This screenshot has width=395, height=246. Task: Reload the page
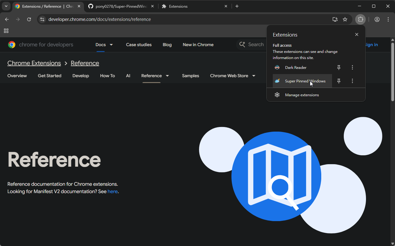(29, 19)
